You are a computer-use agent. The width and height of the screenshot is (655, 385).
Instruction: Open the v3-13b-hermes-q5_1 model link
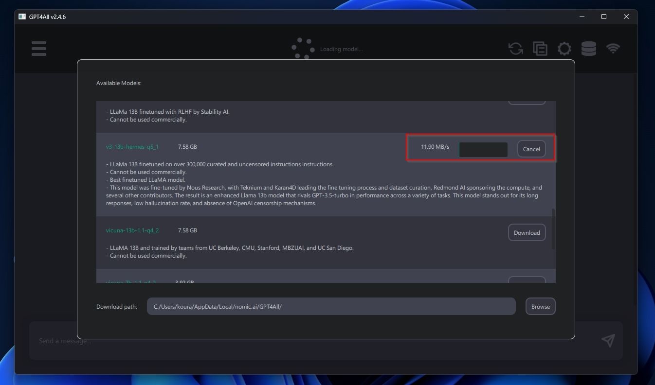tap(132, 146)
